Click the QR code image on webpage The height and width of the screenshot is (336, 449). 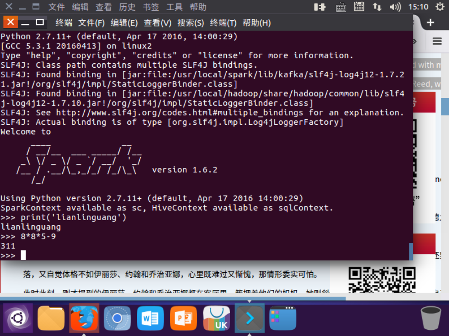point(382,280)
